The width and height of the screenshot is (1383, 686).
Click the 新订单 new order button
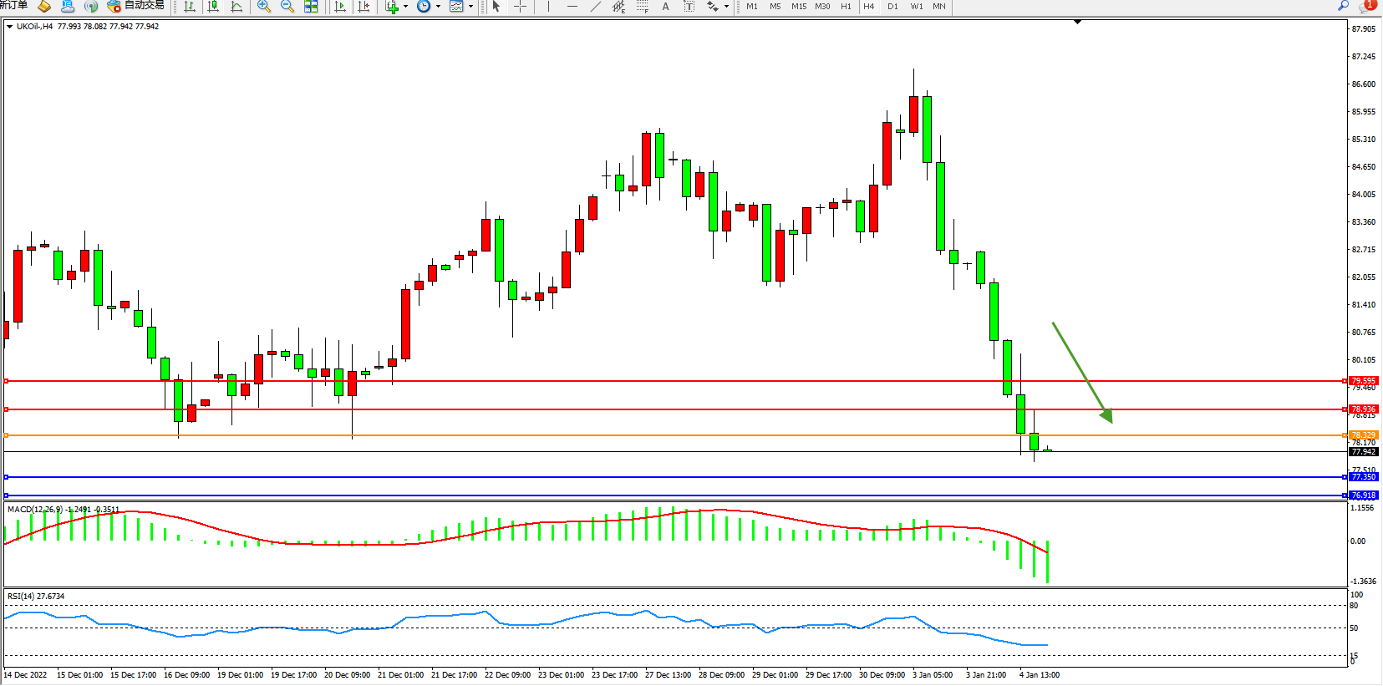tap(13, 6)
